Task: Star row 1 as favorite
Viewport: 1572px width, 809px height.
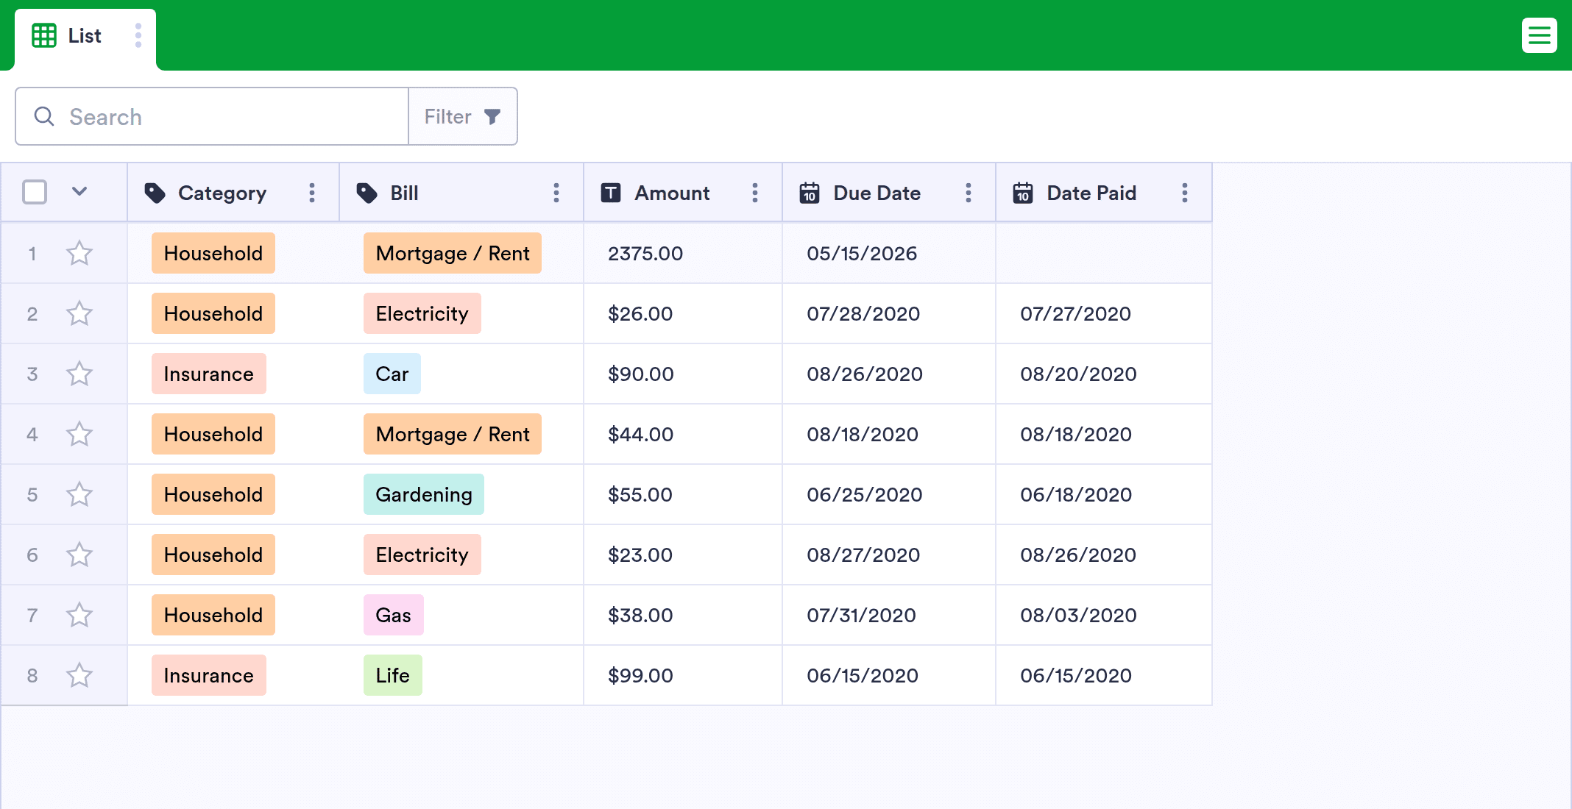Action: pos(79,254)
